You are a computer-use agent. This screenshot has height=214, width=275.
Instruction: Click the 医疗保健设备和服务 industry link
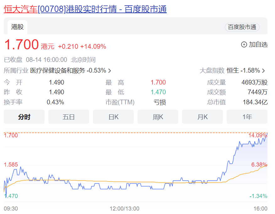pos(57,71)
